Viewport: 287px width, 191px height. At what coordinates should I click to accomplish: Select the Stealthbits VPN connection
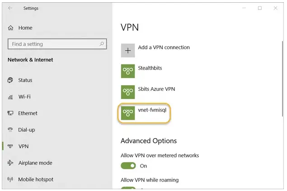click(x=151, y=68)
